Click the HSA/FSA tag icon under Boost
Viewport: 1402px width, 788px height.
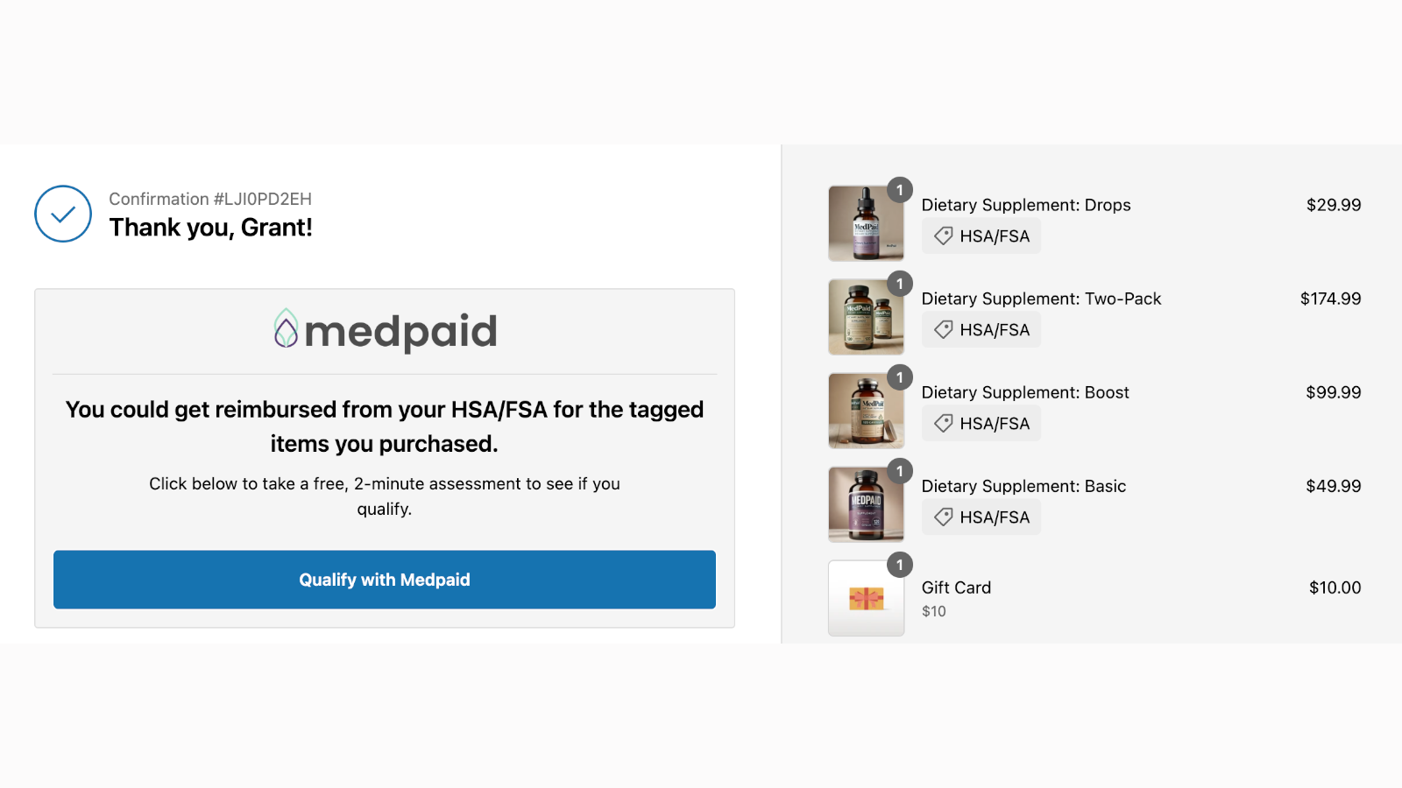(x=944, y=424)
